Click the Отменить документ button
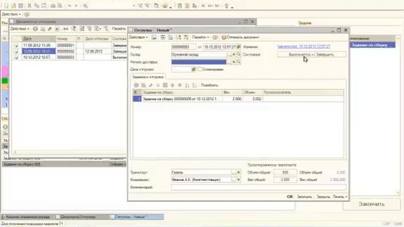Viewport: 404px width, 227px height. 241,38
